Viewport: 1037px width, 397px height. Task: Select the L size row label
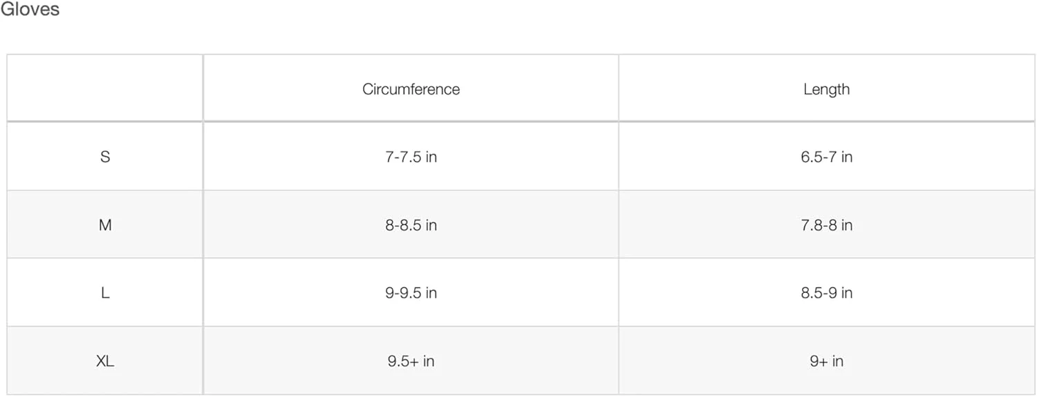click(105, 293)
